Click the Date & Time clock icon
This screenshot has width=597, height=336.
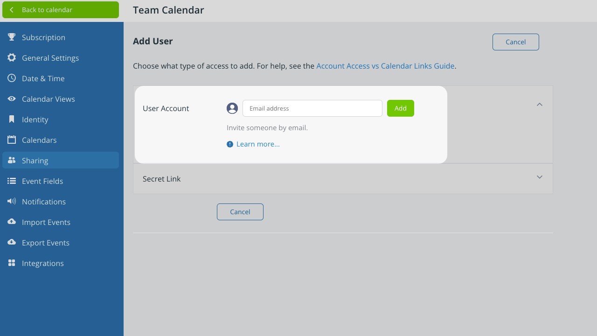pyautogui.click(x=12, y=78)
